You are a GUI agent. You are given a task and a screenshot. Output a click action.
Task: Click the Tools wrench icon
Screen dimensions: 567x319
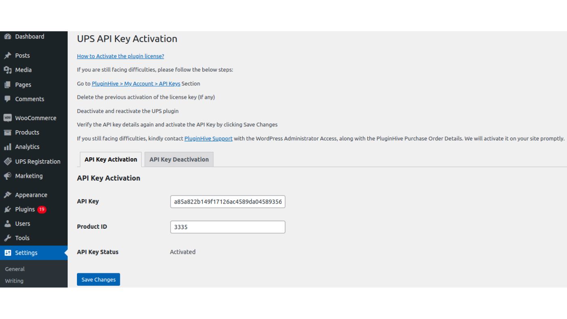[8, 238]
